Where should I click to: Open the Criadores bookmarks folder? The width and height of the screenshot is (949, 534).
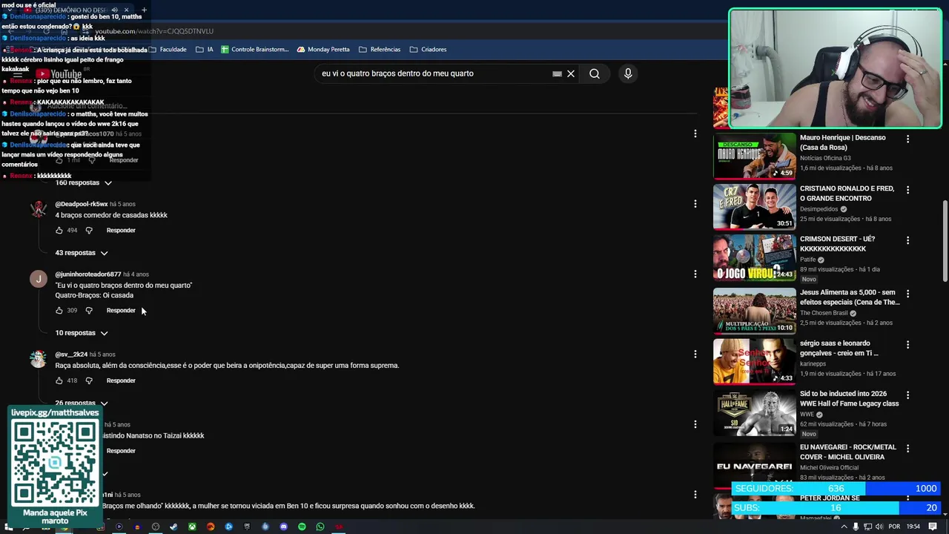[428, 50]
